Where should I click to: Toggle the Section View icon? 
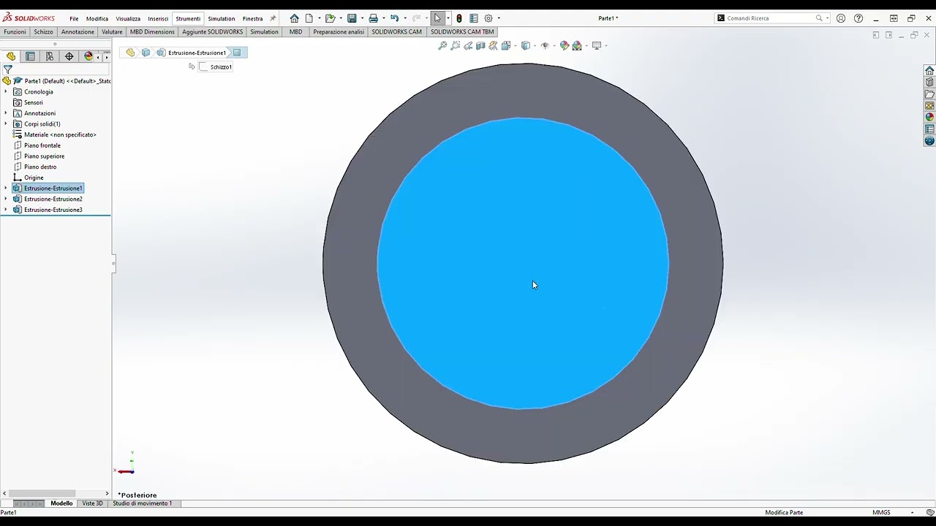[x=480, y=45]
